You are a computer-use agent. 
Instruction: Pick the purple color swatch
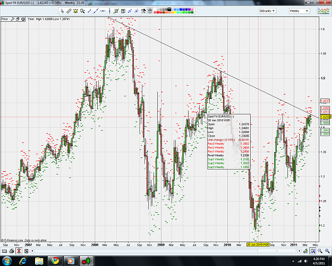[x=189, y=10]
